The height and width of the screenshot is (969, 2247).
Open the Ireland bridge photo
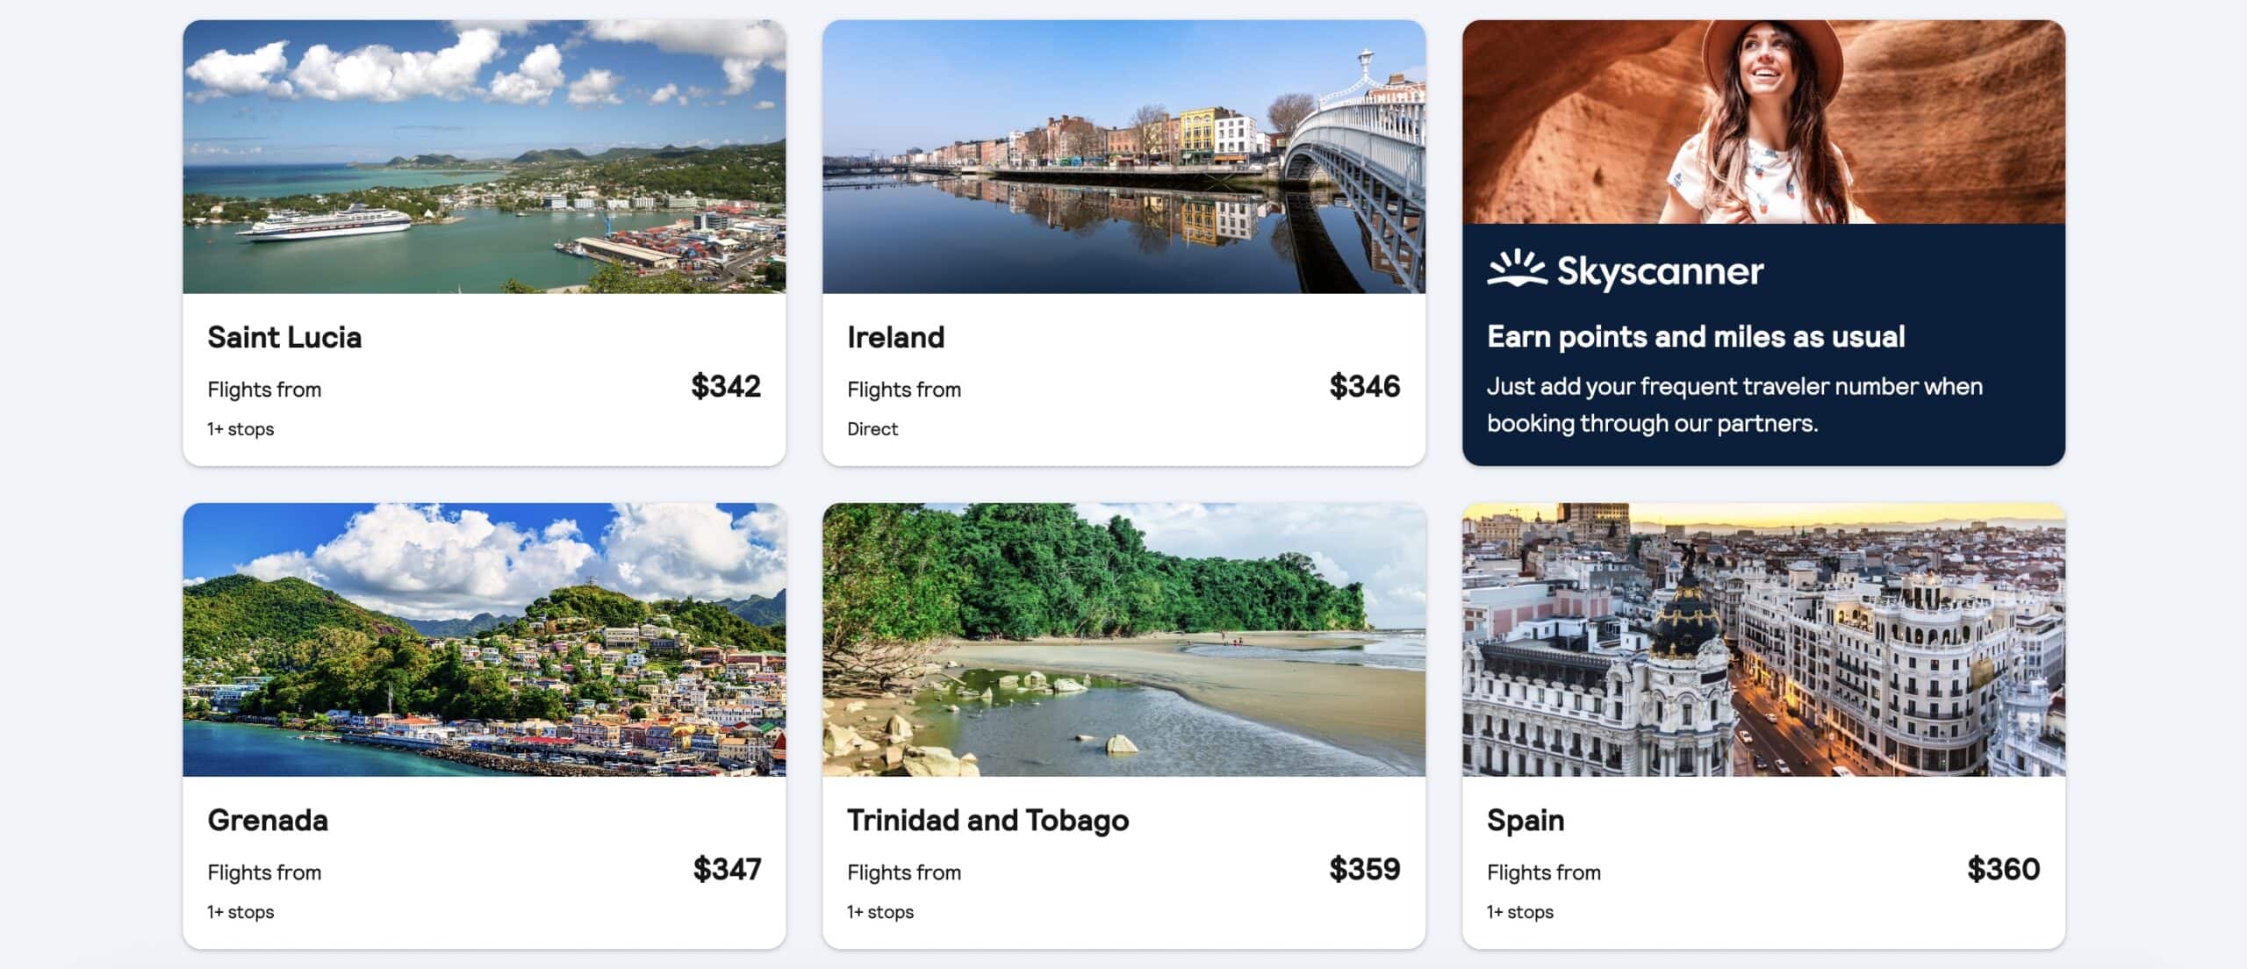[x=1123, y=157]
